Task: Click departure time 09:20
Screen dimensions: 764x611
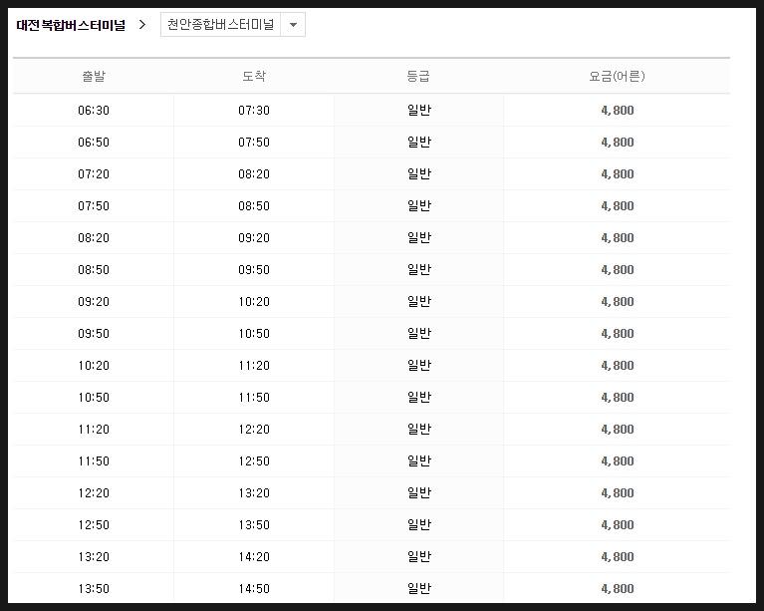Action: [94, 302]
